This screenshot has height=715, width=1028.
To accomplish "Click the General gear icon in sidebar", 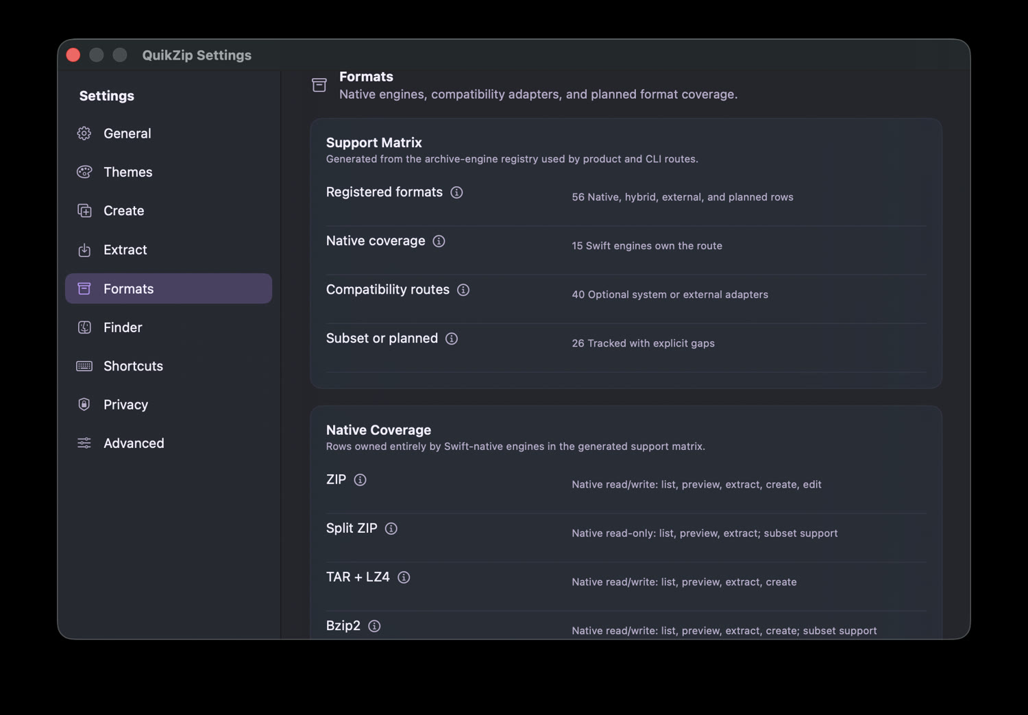I will (x=84, y=134).
